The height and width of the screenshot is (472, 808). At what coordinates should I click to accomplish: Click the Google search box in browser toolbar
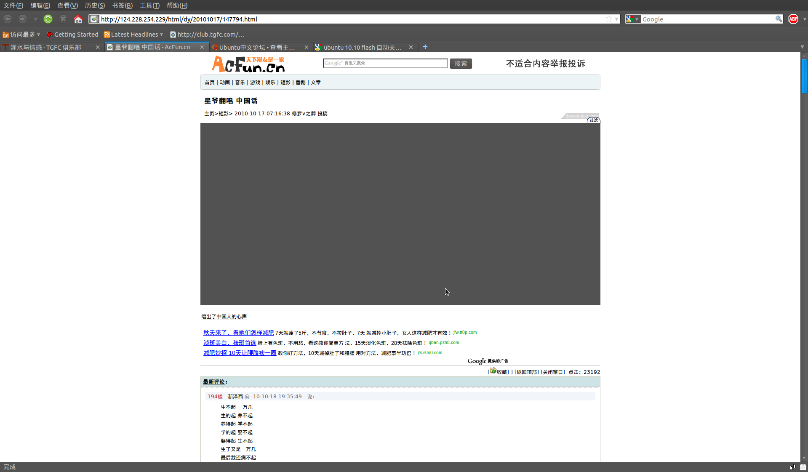[707, 19]
